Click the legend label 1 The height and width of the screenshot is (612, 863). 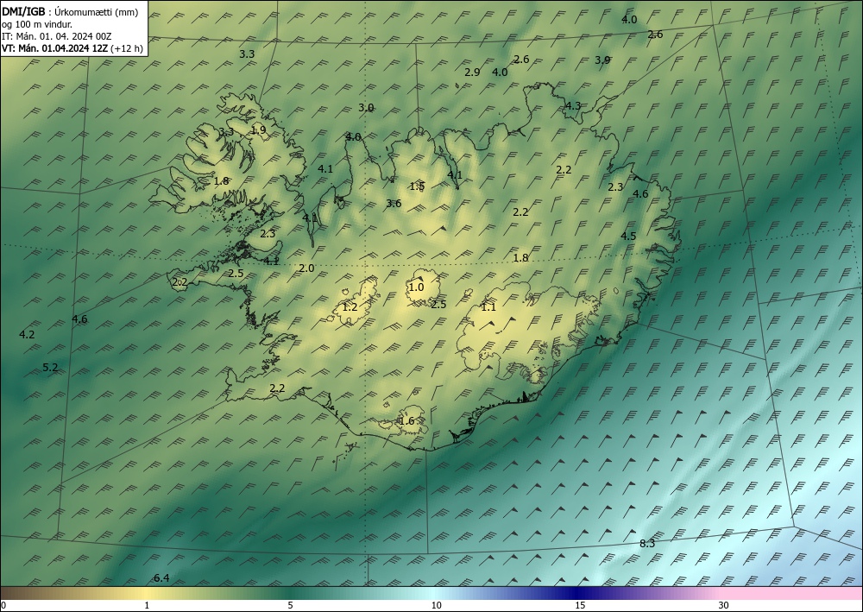point(147,606)
